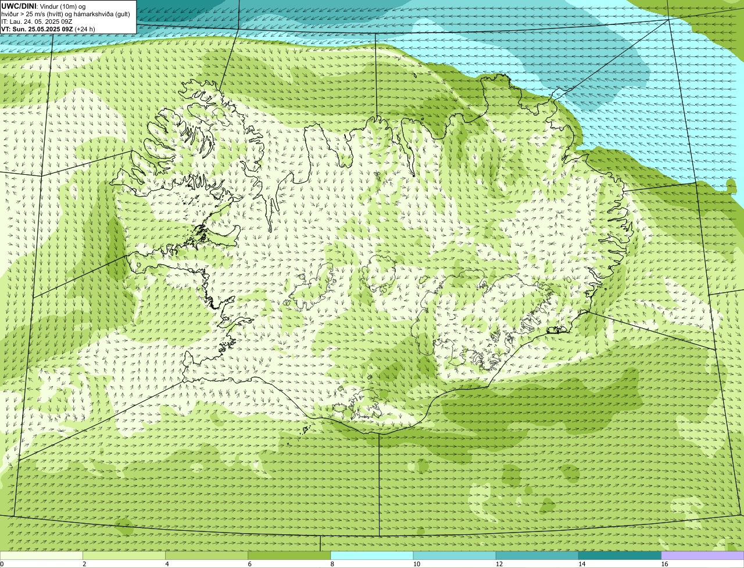Pick the 10–12 m/s light teal band

click(455, 556)
